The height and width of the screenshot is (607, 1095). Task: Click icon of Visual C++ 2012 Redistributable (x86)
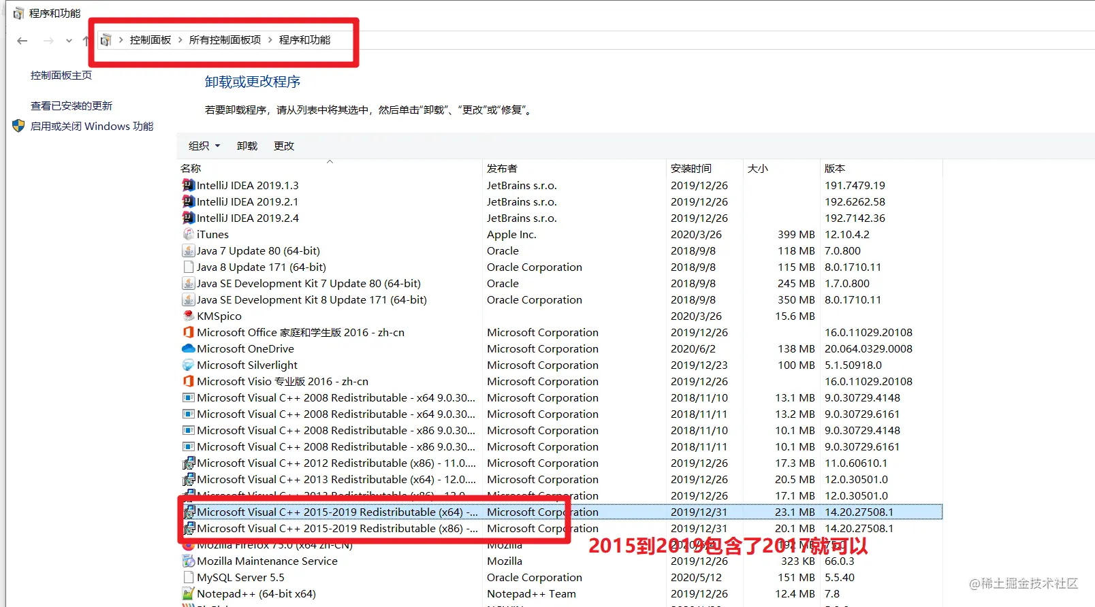(189, 463)
